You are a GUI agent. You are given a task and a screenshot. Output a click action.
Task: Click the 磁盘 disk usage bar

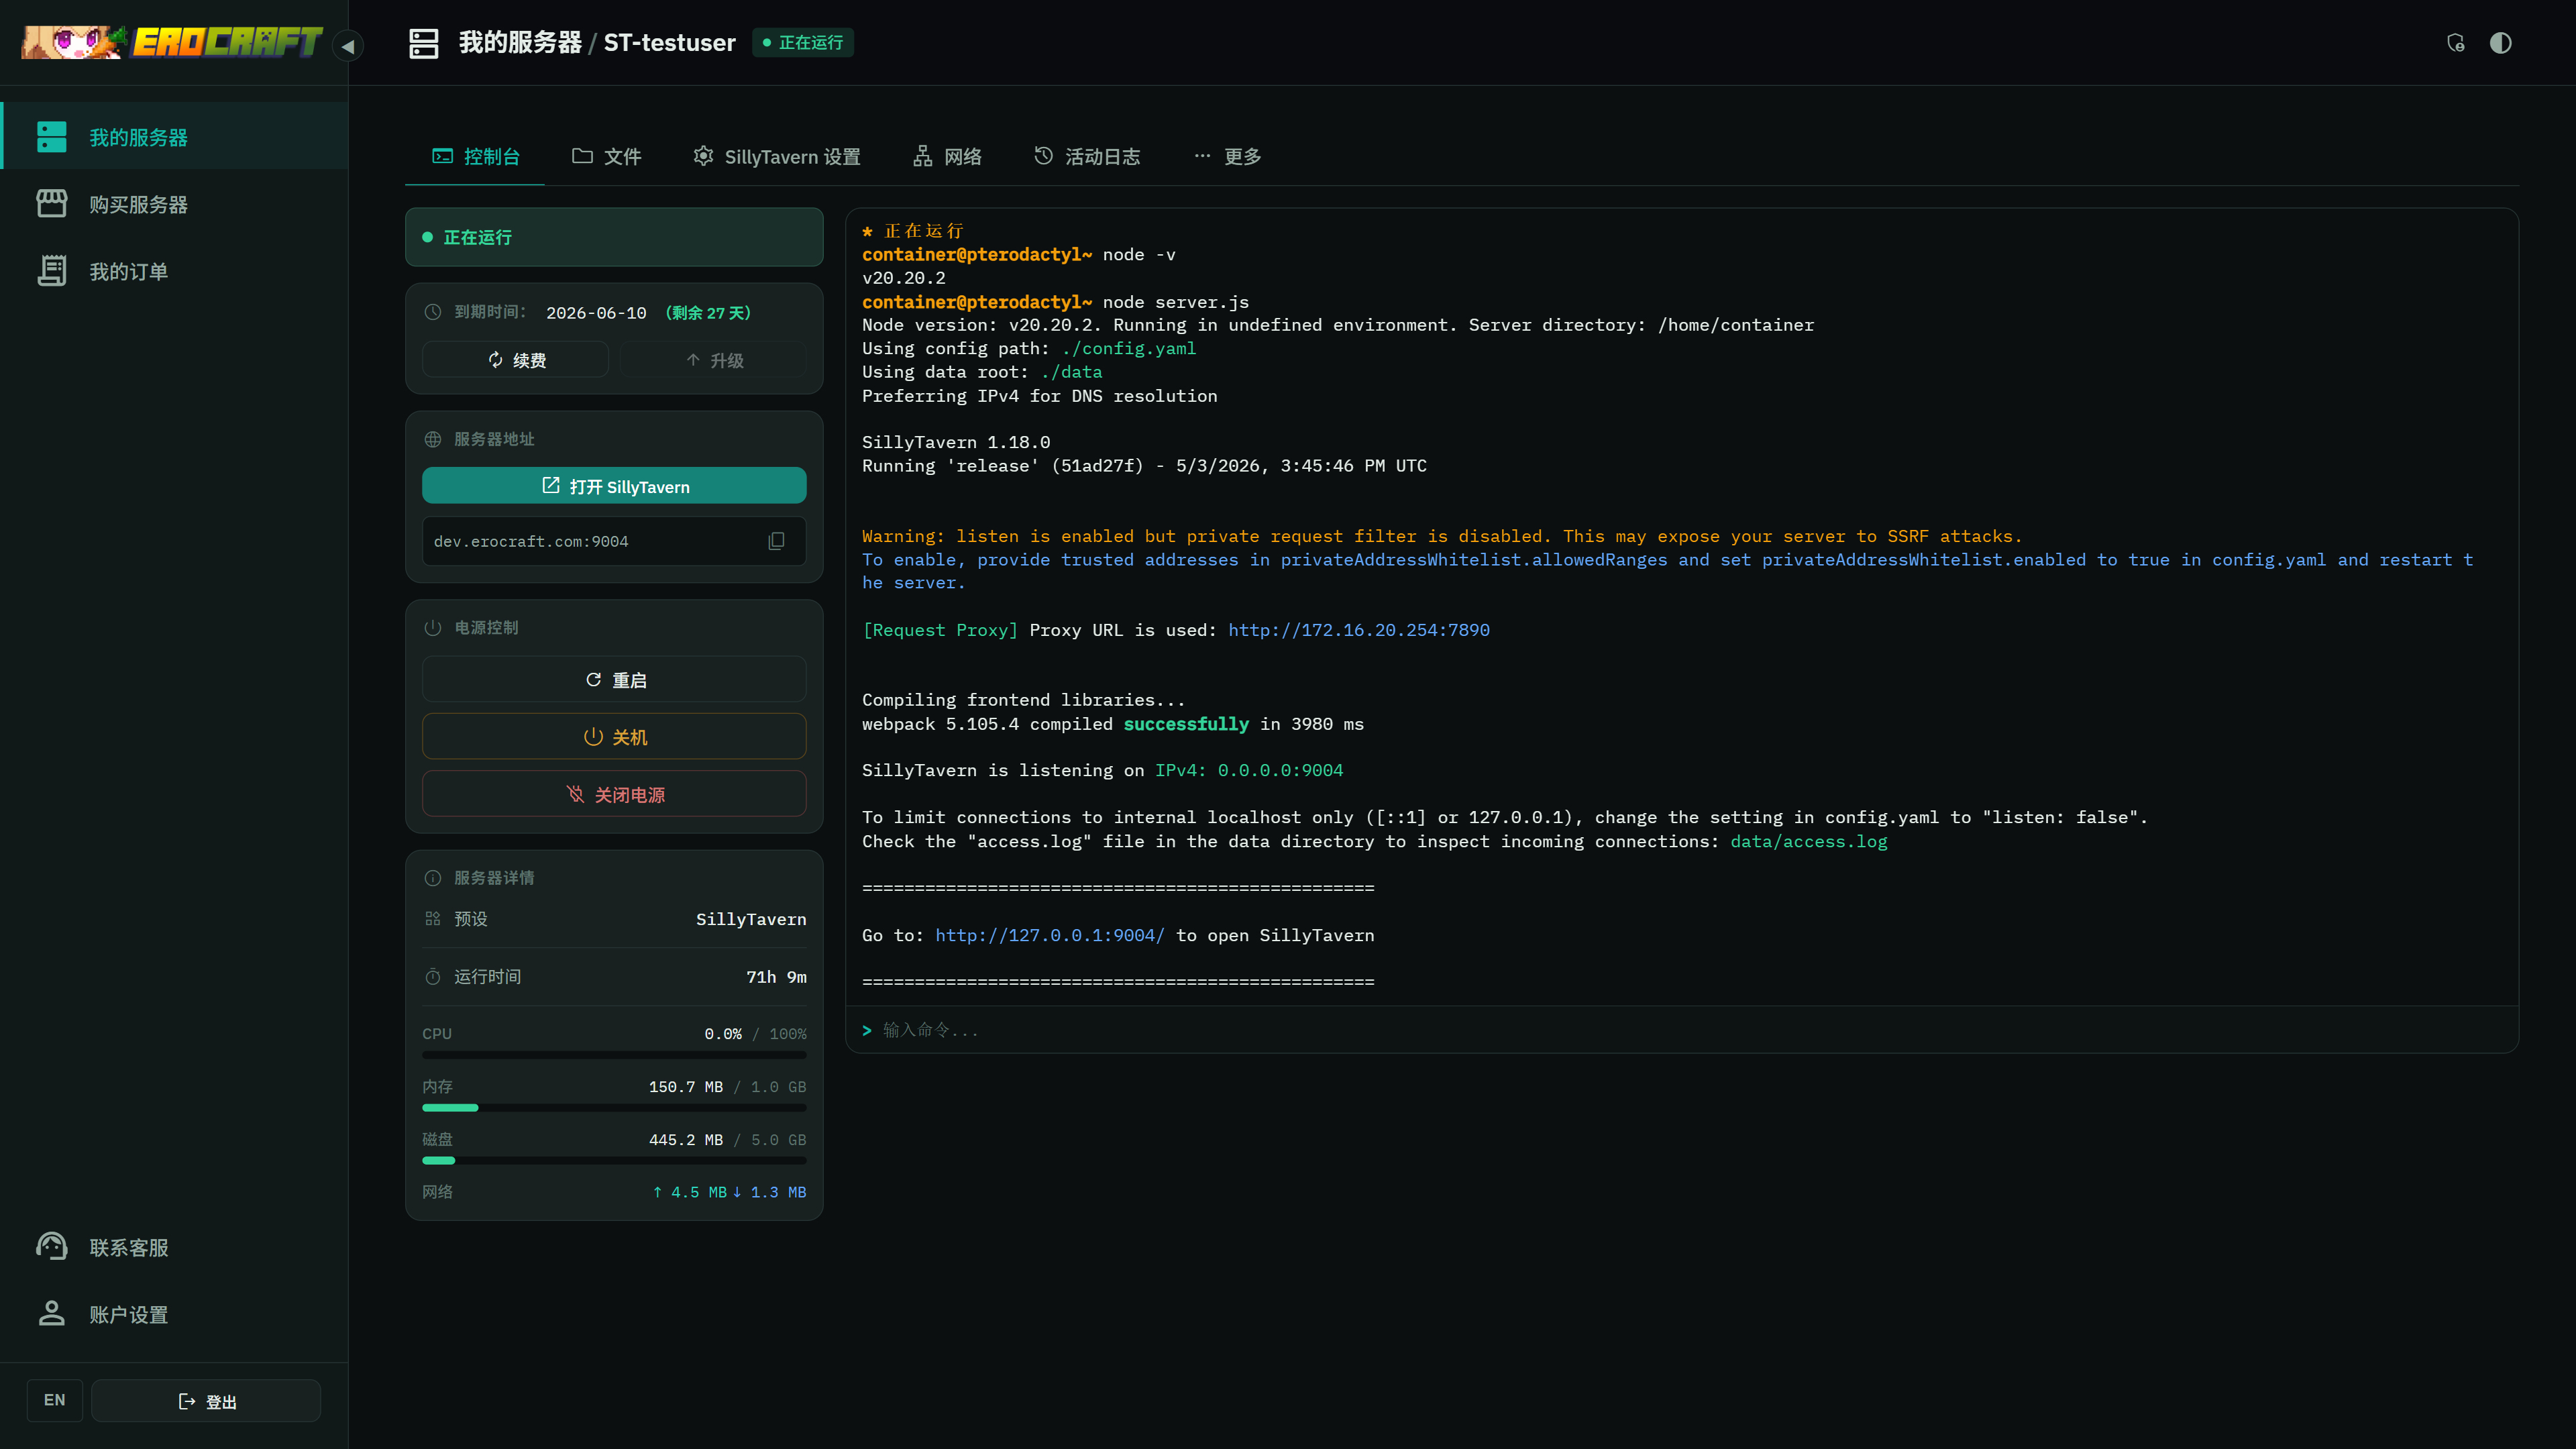tap(614, 1161)
